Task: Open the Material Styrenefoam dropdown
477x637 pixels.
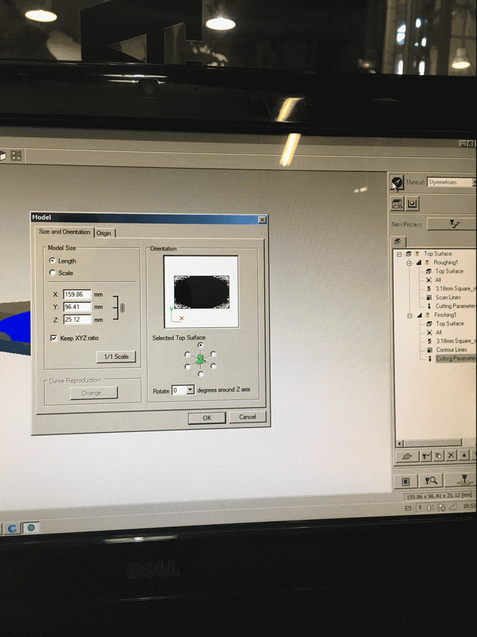Action: point(475,182)
